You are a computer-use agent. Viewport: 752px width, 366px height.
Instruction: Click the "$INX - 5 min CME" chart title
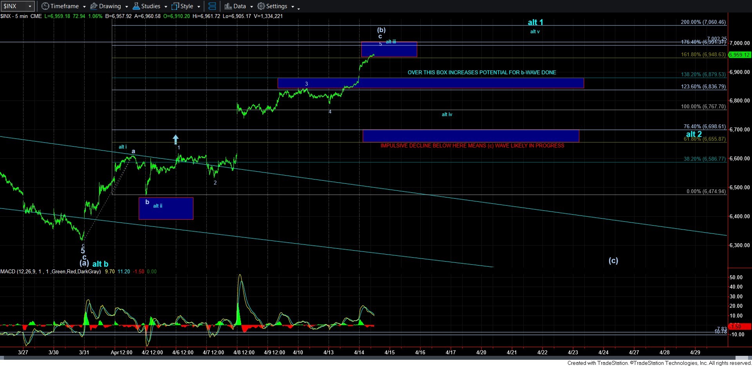click(x=21, y=16)
